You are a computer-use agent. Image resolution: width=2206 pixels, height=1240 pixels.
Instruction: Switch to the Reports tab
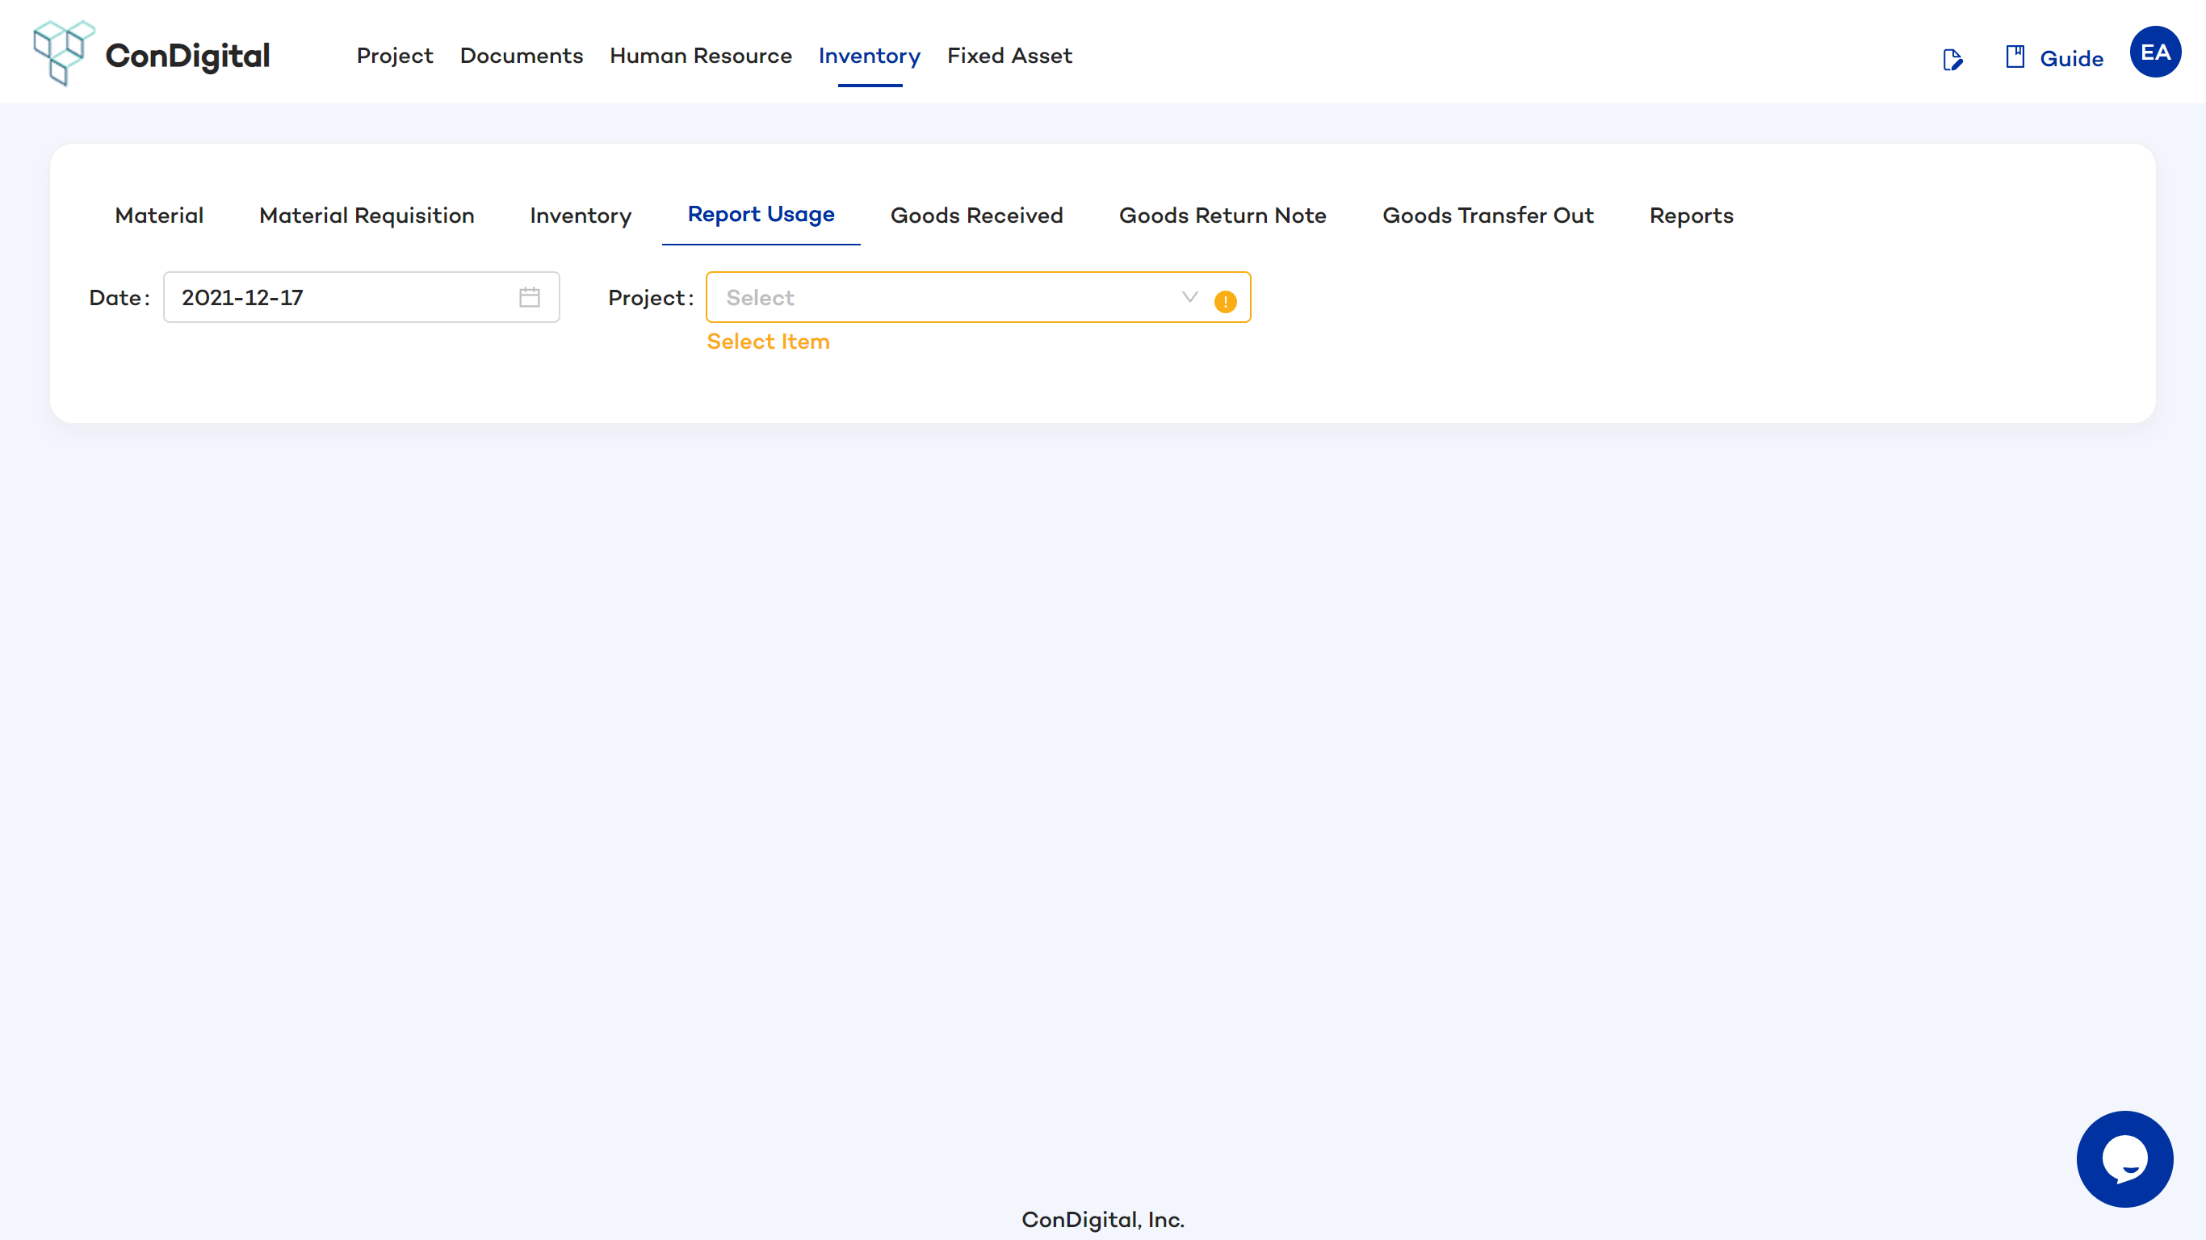pyautogui.click(x=1691, y=215)
